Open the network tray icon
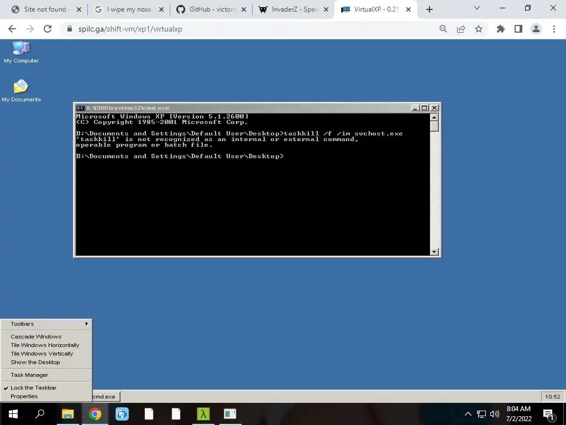 481,414
